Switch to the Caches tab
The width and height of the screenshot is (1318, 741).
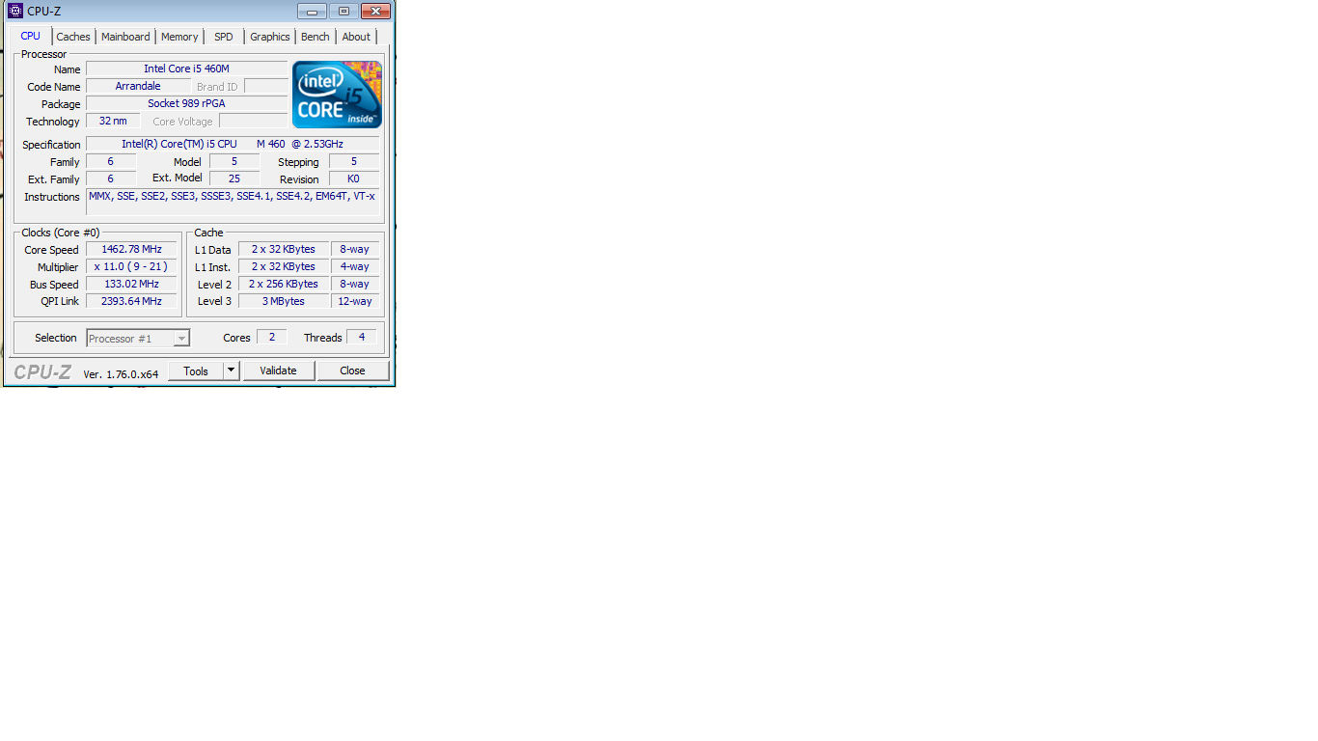tap(73, 37)
